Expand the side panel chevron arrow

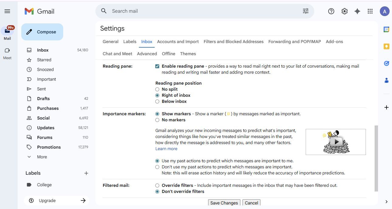click(386, 202)
